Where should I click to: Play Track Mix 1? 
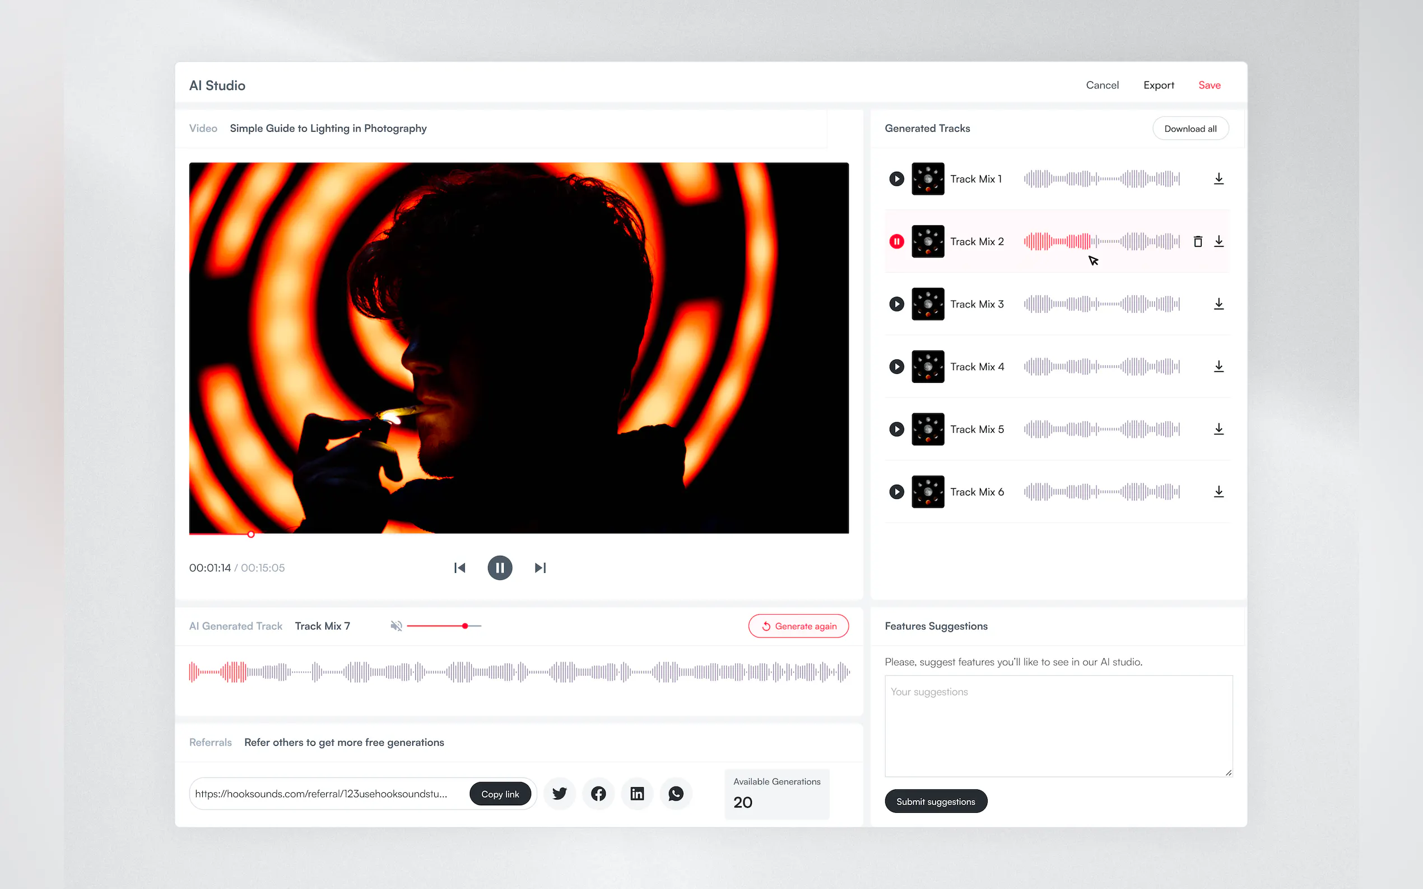[x=896, y=179]
